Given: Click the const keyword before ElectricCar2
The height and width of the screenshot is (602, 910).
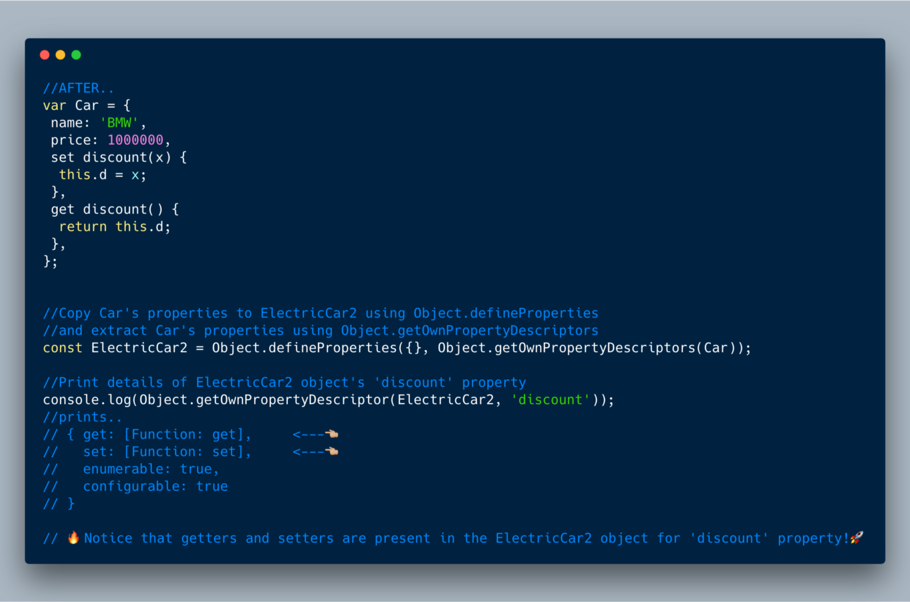Looking at the screenshot, I should (62, 348).
